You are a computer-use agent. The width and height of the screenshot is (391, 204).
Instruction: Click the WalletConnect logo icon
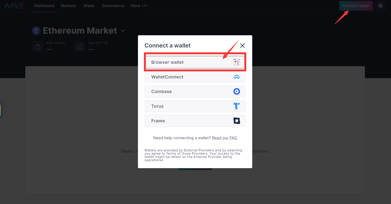237,77
